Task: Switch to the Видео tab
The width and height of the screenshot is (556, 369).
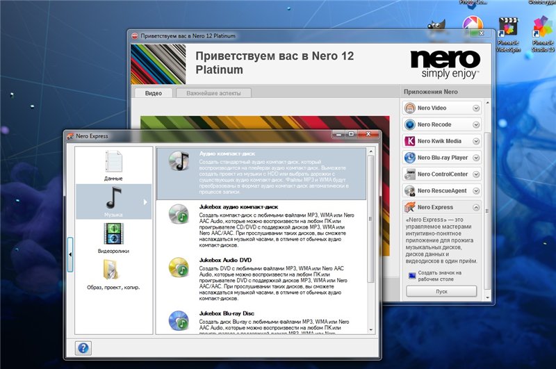Action: (153, 93)
